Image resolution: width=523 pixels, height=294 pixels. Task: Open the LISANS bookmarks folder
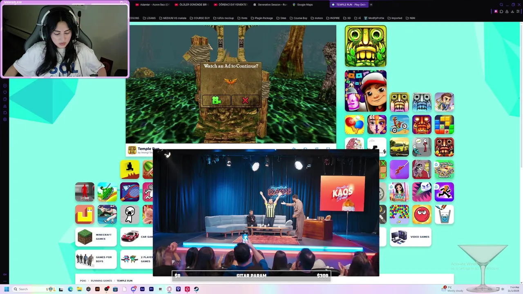tap(149, 18)
